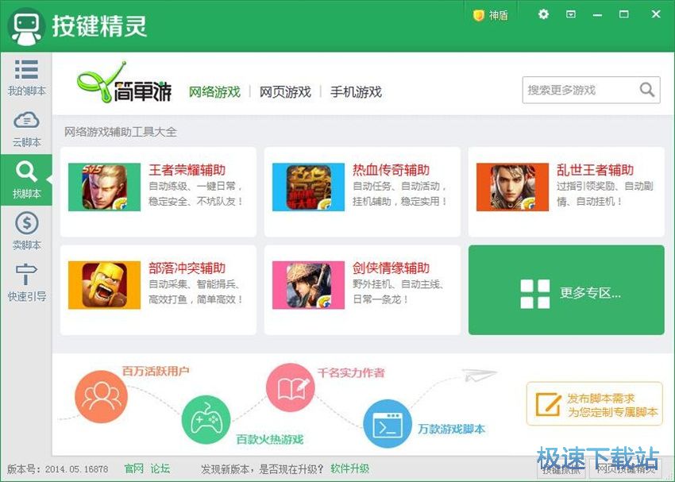The width and height of the screenshot is (675, 482).
Task: Click the grid icon in 更多专区 tile
Action: coord(534,294)
